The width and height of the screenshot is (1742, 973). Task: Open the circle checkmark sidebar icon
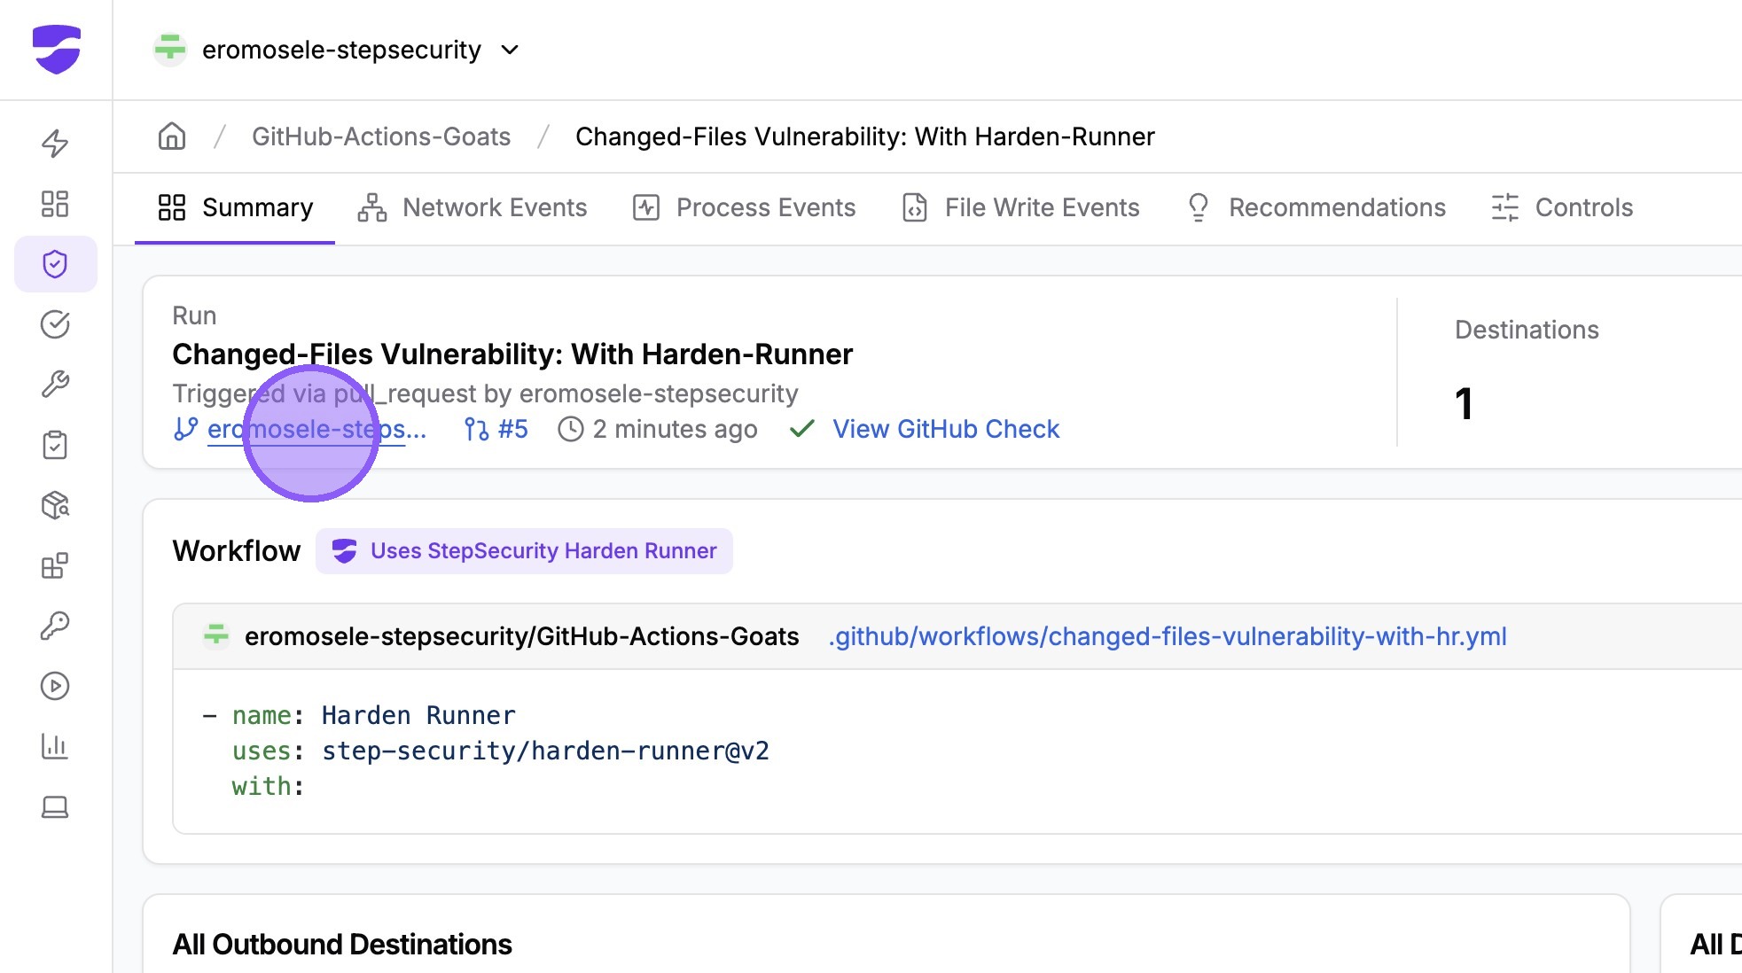coord(55,324)
